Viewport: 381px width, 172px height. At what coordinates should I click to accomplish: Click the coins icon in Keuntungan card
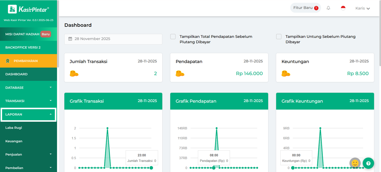(286, 74)
